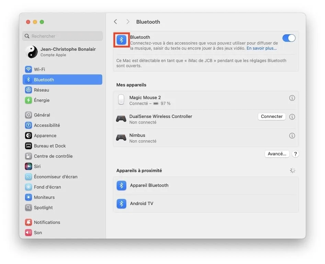Click Centre de contrôle icon

click(28, 156)
